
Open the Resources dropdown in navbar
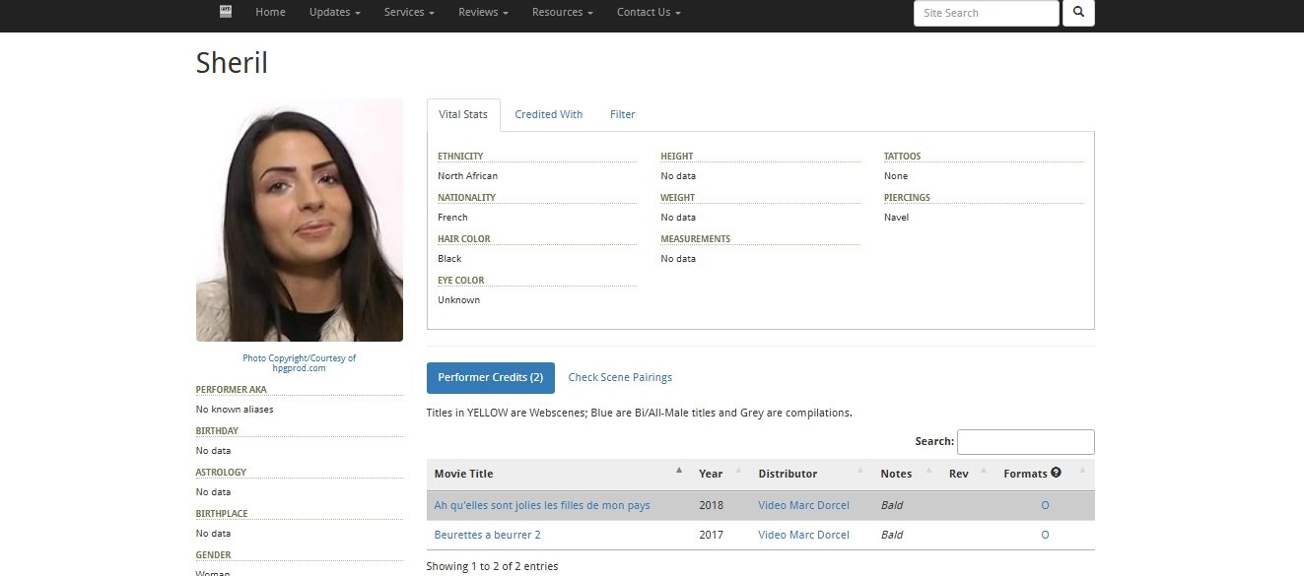[x=562, y=12]
